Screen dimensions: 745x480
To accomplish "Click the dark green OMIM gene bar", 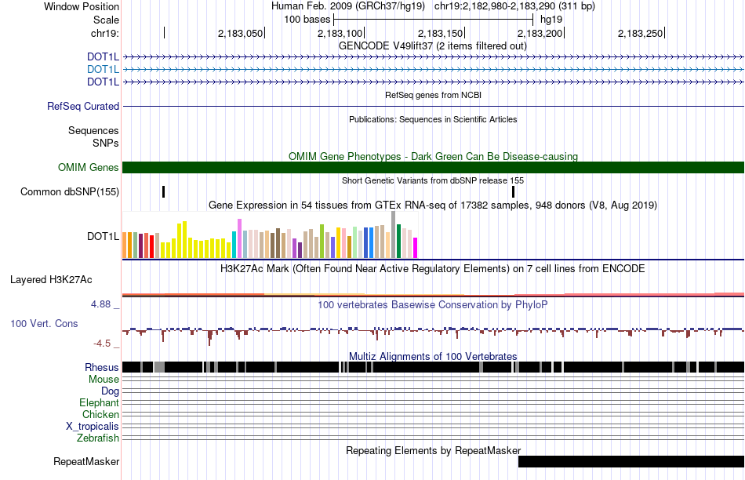I will (433, 167).
